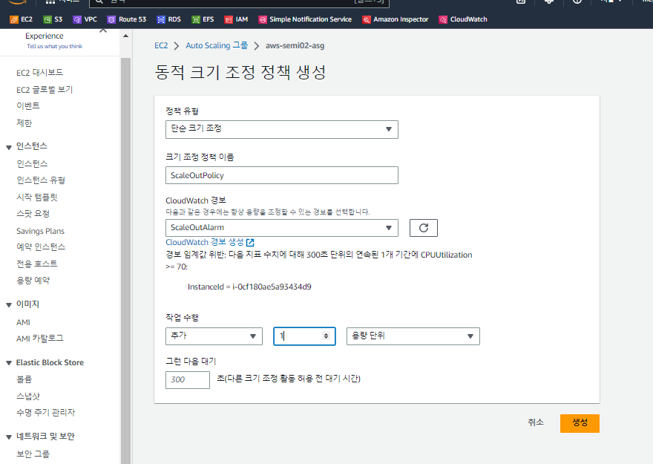The image size is (653, 464).
Task: Open 보안 그룹 in sidebar
Action: (x=33, y=454)
